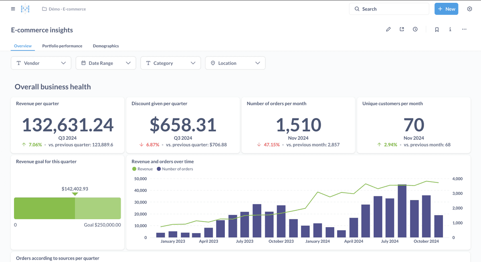Click the Location pin icon
This screenshot has height=262, width=481.
pyautogui.click(x=213, y=63)
